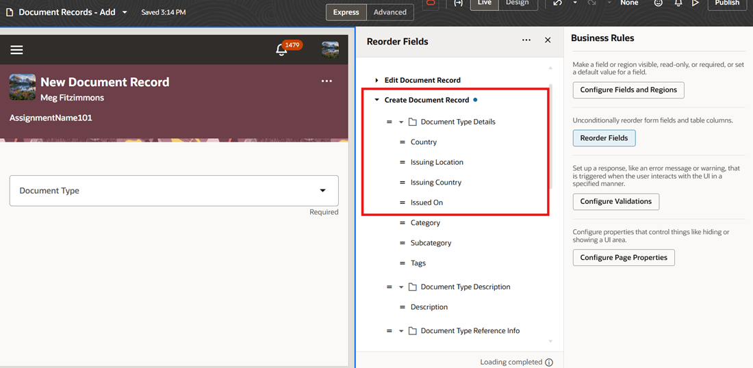Switch to Design mode
753x368 pixels.
point(518,3)
